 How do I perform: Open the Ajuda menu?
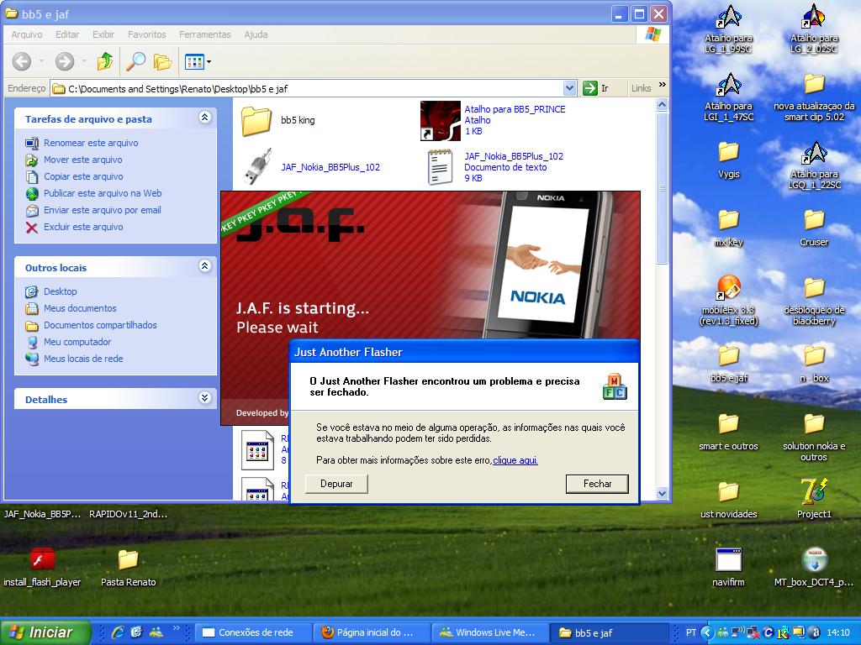(256, 34)
